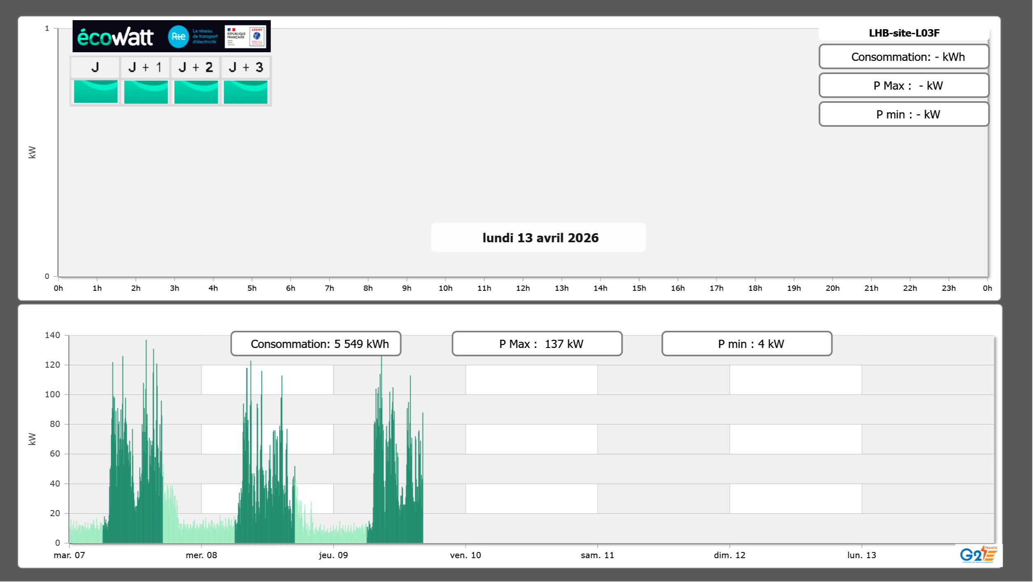Select the J + 3 forecast tab
The image size is (1033, 582).
point(246,67)
